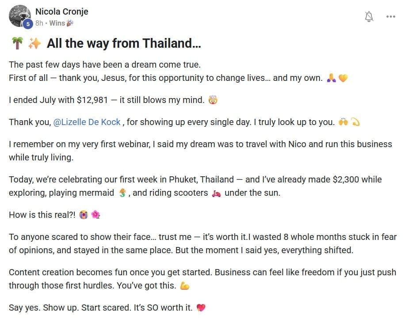Toggle the post notification bell
This screenshot has width=405, height=319.
(x=369, y=17)
